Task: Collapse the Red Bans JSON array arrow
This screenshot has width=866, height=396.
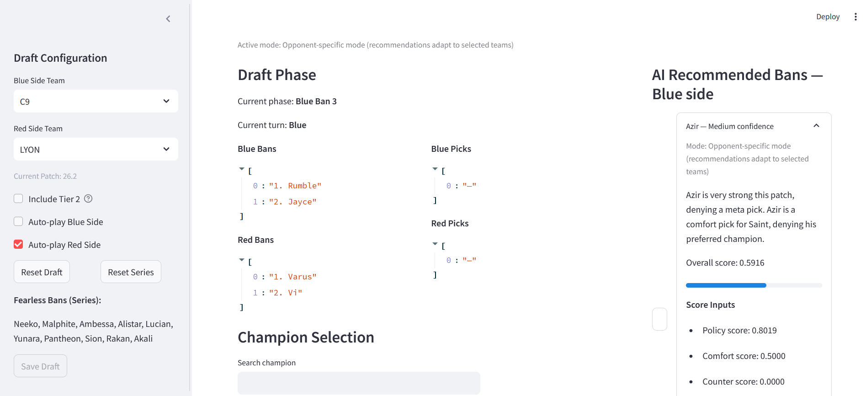Action: pos(242,260)
